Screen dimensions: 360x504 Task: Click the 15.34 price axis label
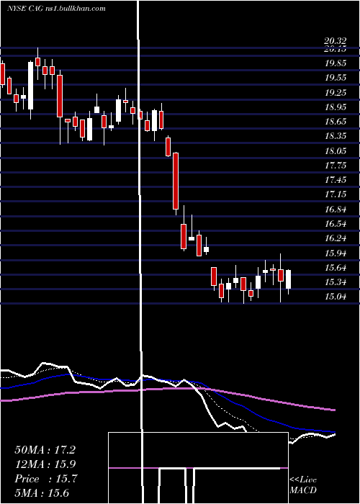[336, 282]
